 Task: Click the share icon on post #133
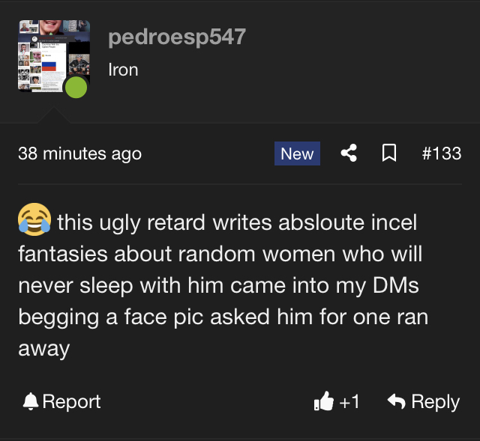[x=349, y=153]
